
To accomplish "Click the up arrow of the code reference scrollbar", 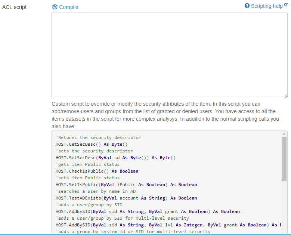I will pos(284,133).
